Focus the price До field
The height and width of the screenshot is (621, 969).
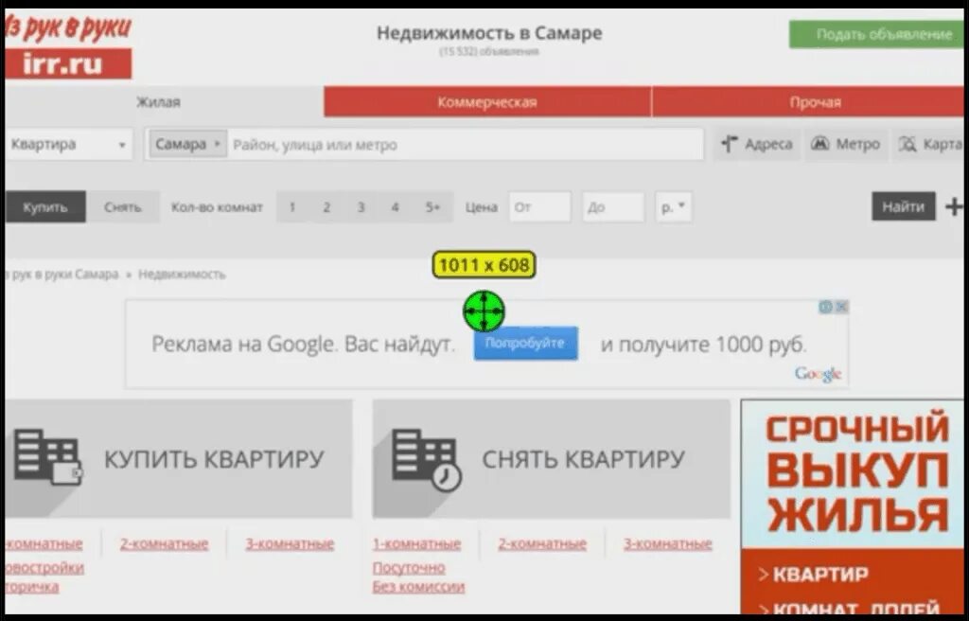[x=613, y=207]
